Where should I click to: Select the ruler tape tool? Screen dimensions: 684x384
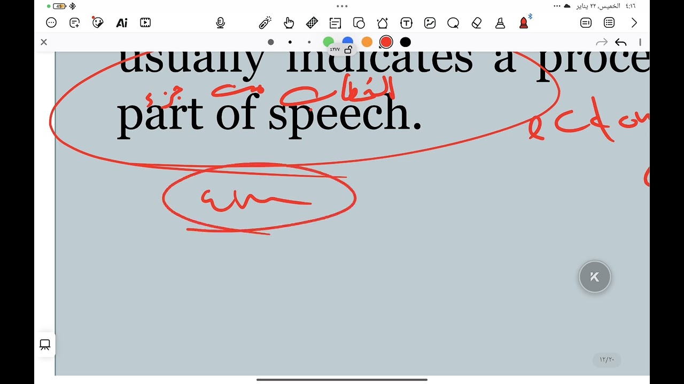point(312,23)
